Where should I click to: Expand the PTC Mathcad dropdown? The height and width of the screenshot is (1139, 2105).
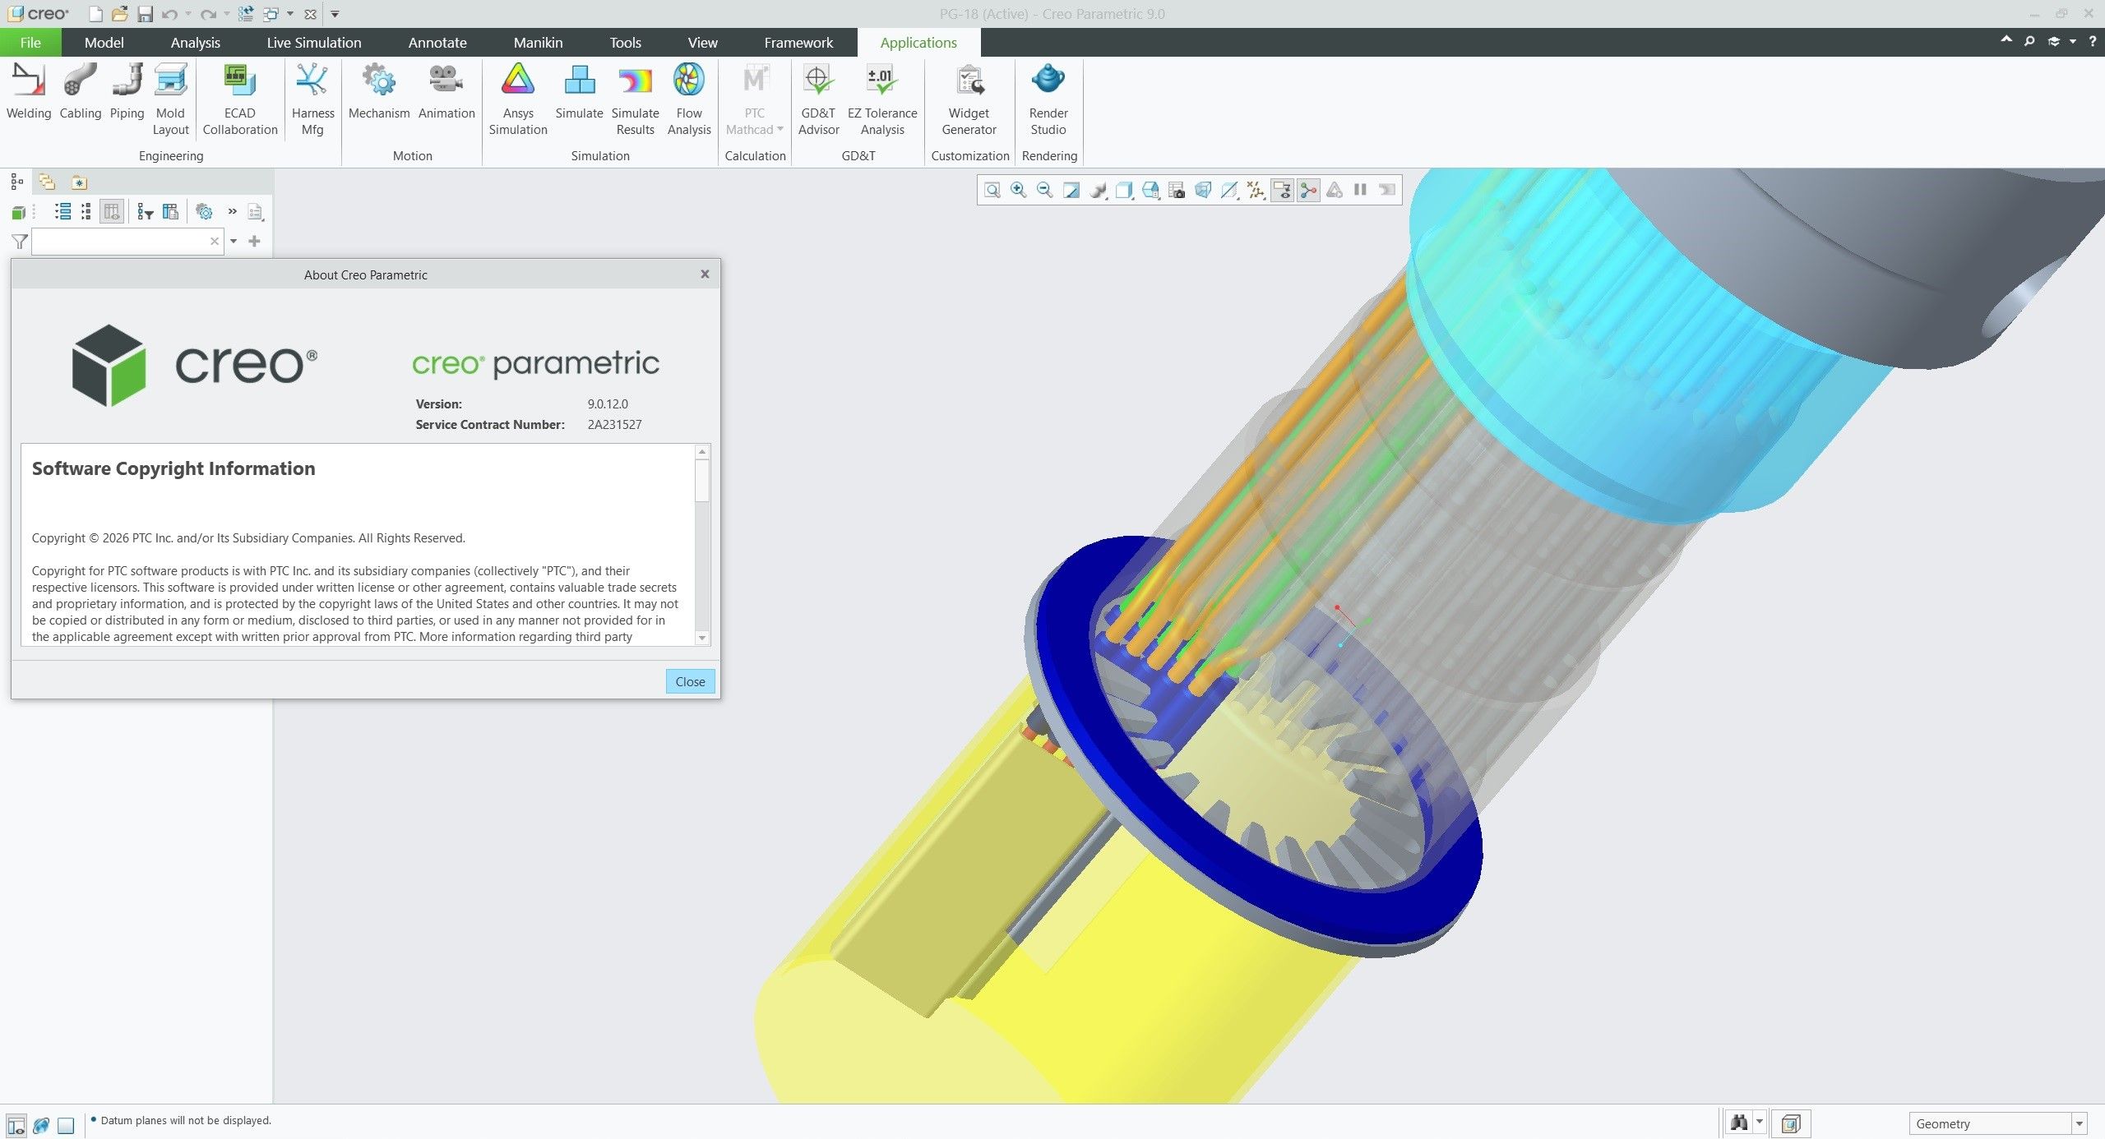click(780, 128)
